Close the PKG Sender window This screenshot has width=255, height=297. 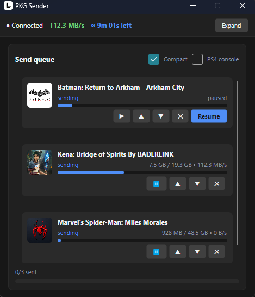point(242,5)
